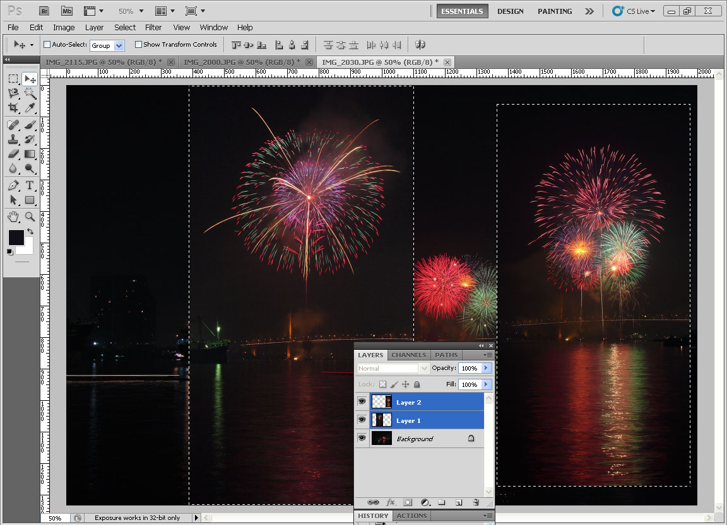Choose the Zoom tool in toolbox
This screenshot has height=525, width=727.
tap(30, 217)
